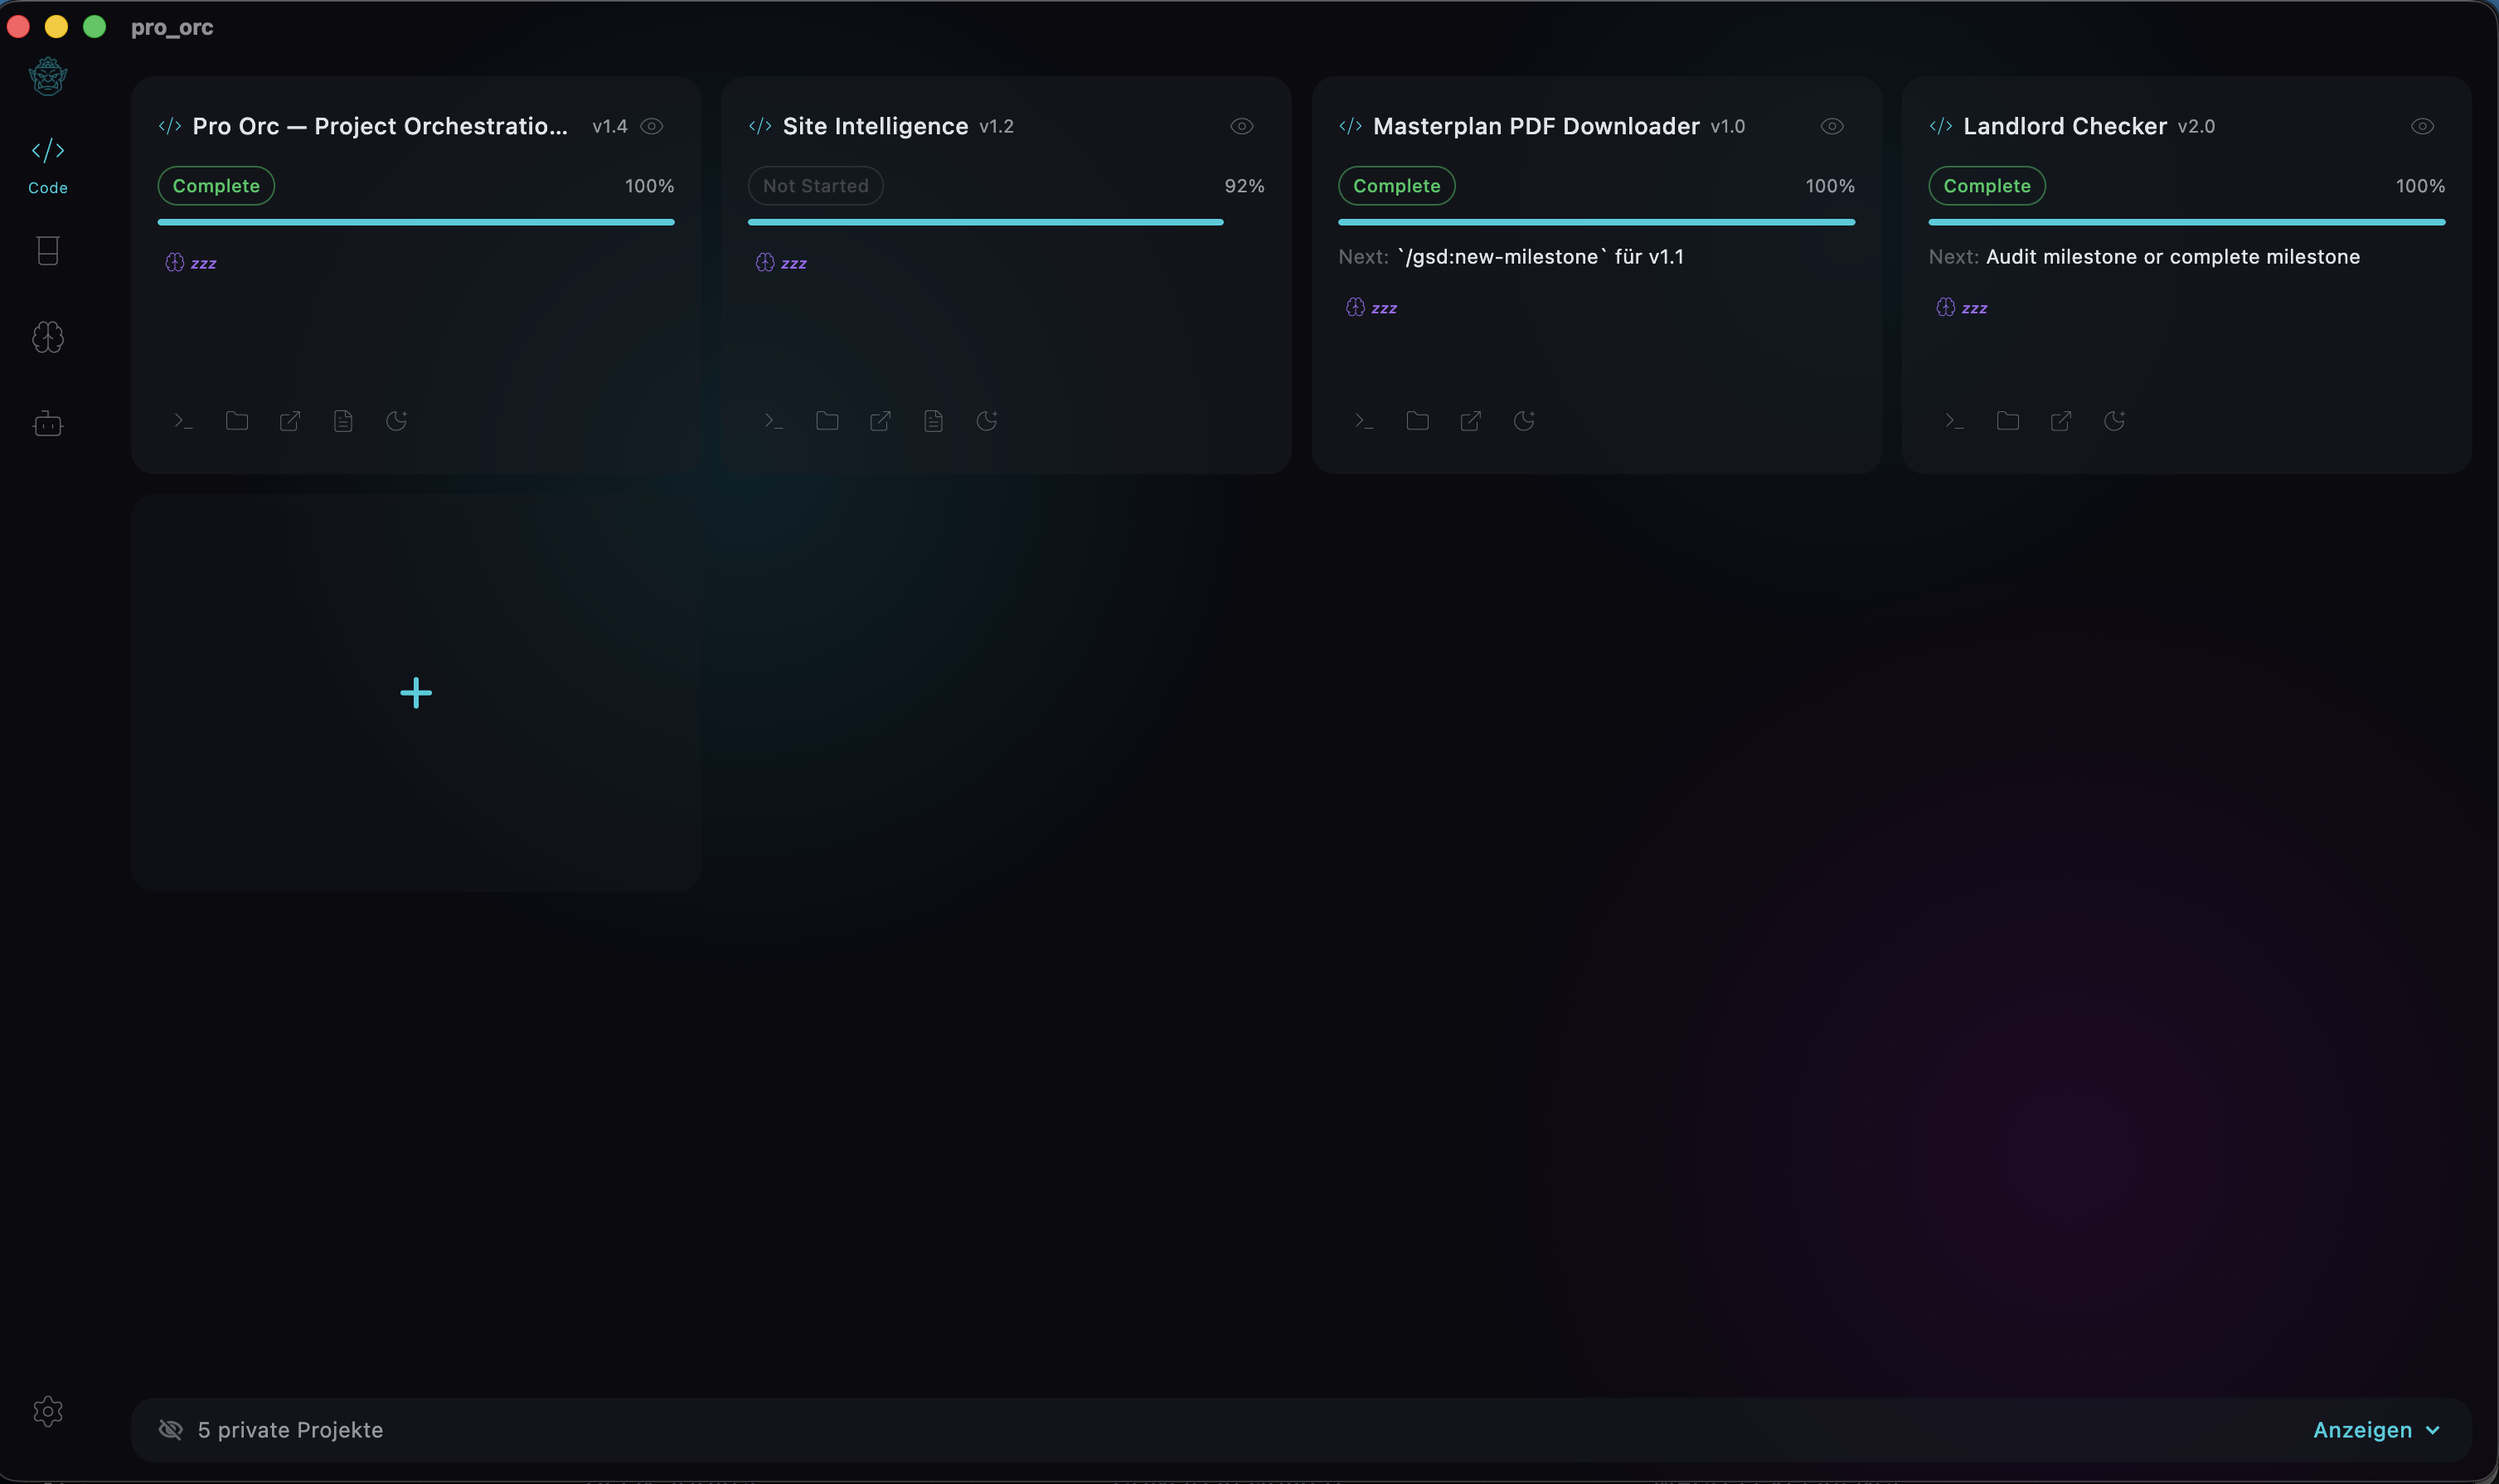Click the Complete badge on Pro Orc
This screenshot has height=1484, width=2499.
(x=216, y=186)
